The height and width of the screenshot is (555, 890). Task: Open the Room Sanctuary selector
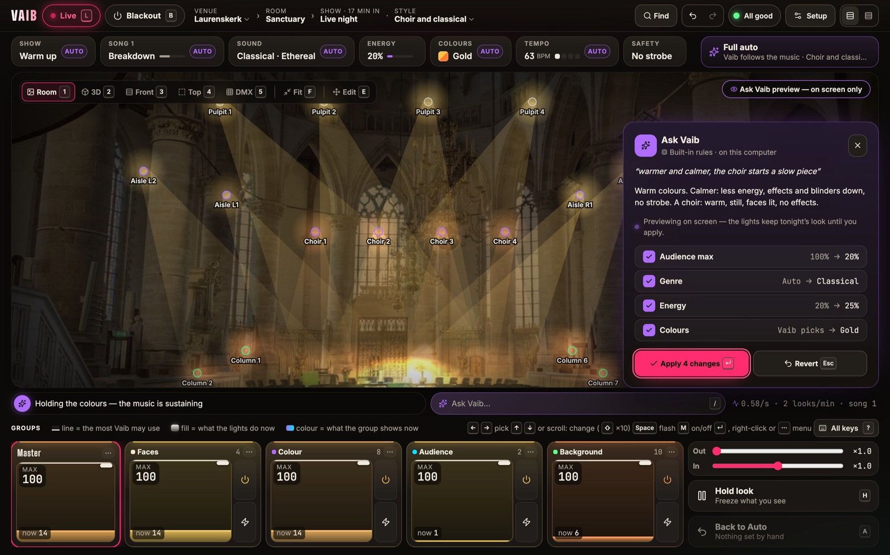click(x=285, y=15)
